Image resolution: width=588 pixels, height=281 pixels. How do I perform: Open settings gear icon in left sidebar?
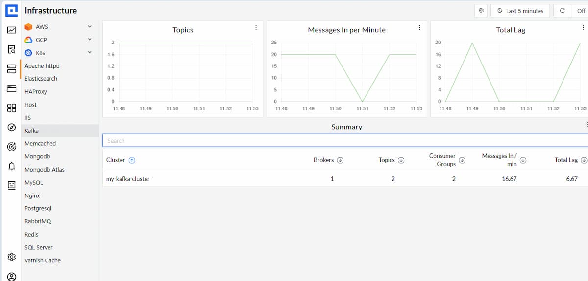pos(11,257)
